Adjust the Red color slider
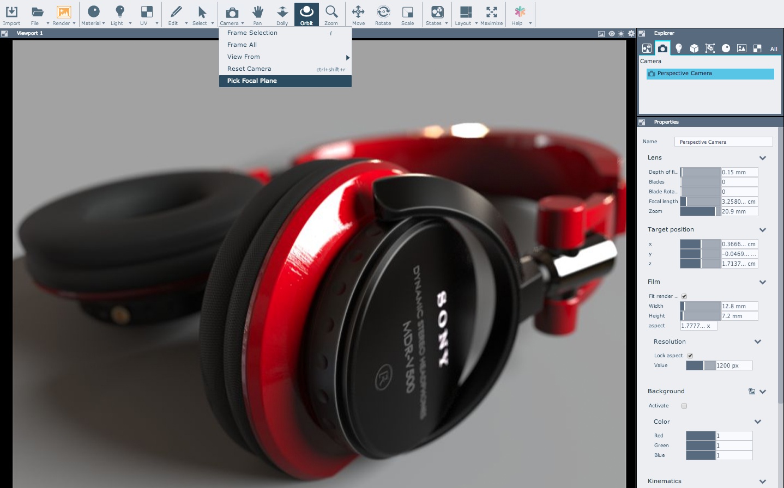Screen dimensions: 784x488 tap(701, 436)
